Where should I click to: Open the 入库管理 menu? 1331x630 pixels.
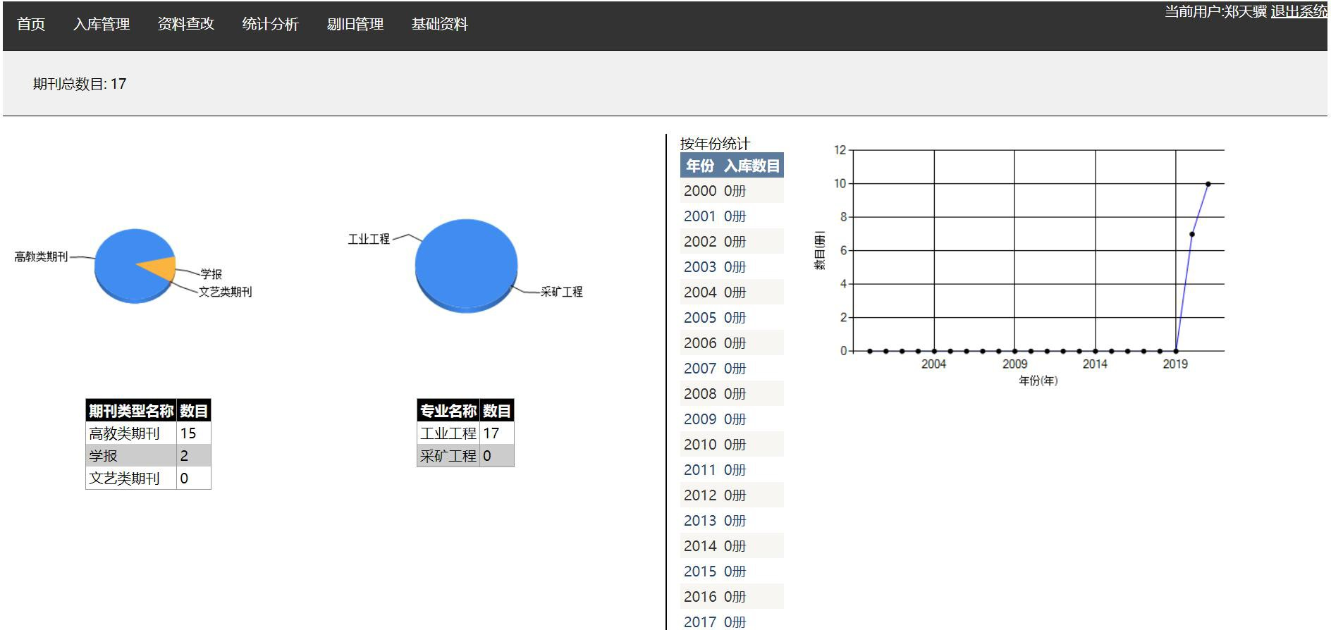click(102, 25)
